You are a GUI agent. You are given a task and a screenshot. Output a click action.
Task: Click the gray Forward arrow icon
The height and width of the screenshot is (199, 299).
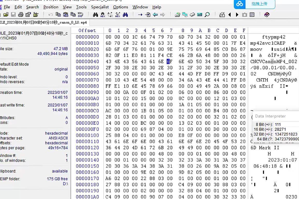coord(163,14)
